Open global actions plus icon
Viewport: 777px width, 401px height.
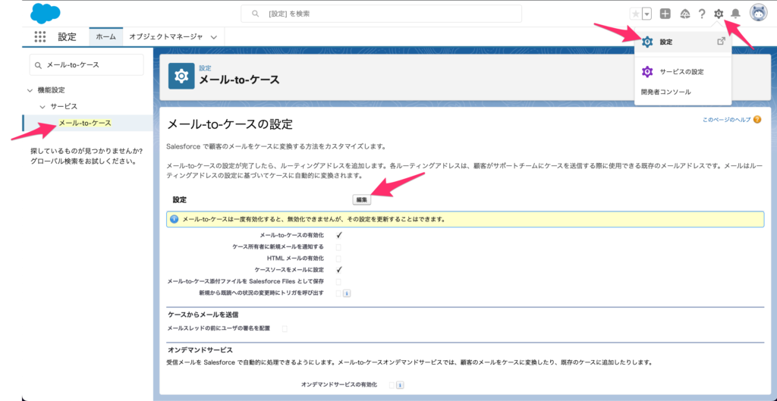[x=665, y=14]
